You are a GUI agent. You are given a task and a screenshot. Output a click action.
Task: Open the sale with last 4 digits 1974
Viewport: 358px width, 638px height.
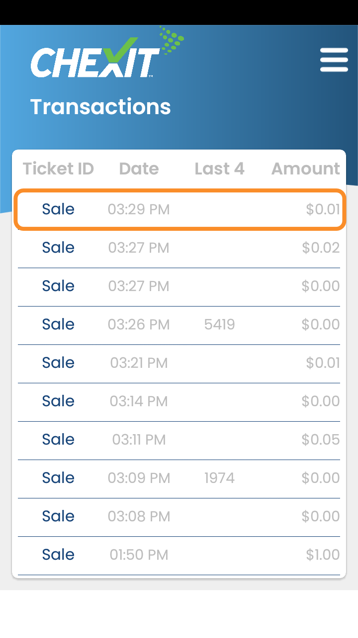point(179,478)
